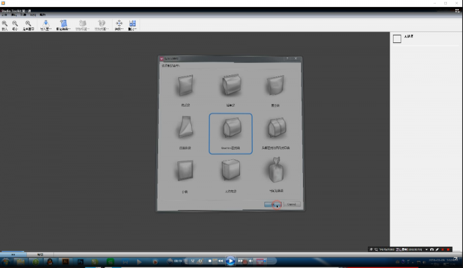Open the last menu bar item
The image size is (463, 268).
coord(42,14)
